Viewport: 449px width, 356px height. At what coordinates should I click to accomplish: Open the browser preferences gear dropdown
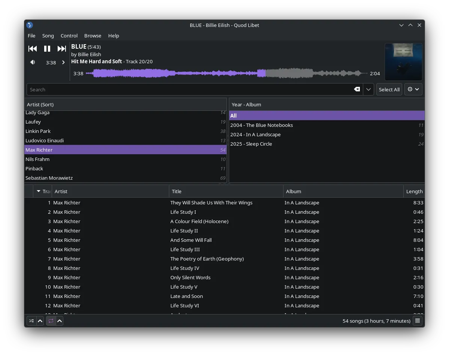point(413,89)
